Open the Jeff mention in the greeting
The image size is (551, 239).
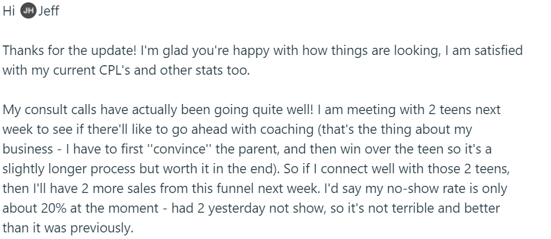coord(48,11)
